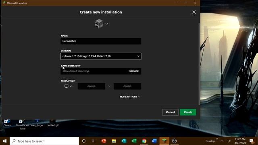Image resolution: width=258 pixels, height=145 pixels.
Task: Minimize the Minecraft Launcher window
Action: (x=177, y=3)
